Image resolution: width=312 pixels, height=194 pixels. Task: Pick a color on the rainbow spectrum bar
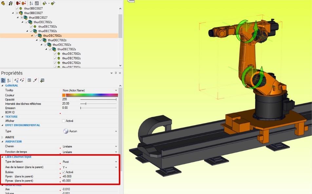(x=92, y=95)
